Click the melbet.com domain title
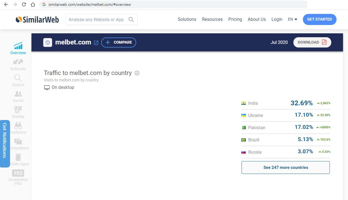Image resolution: width=348 pixels, height=200 pixels. tap(73, 42)
